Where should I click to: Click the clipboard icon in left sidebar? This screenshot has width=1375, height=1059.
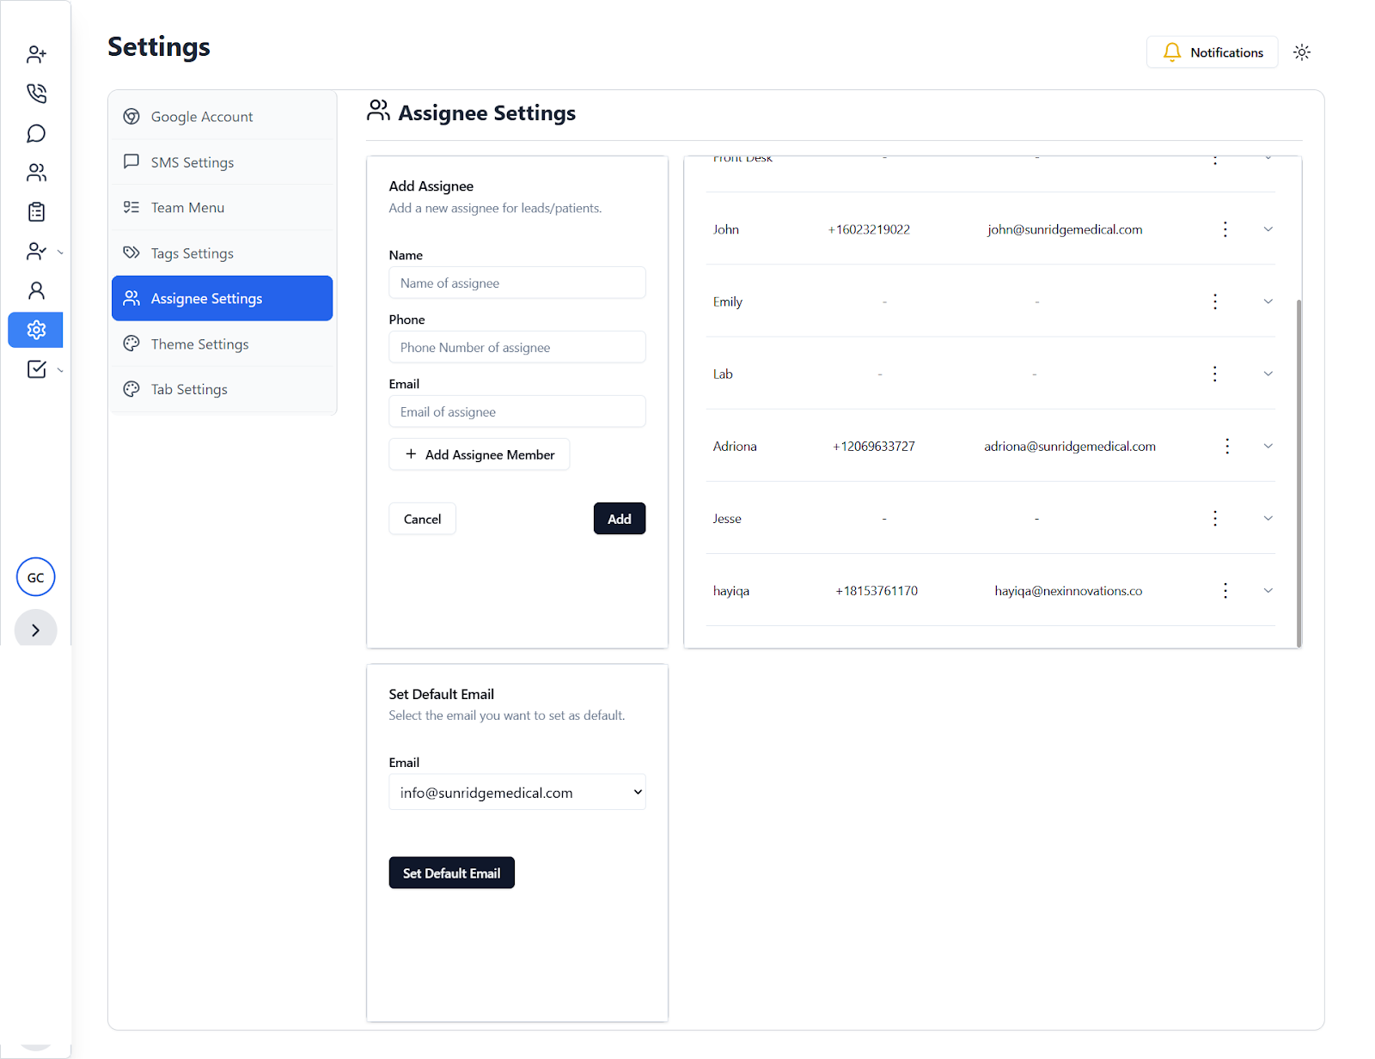click(36, 211)
